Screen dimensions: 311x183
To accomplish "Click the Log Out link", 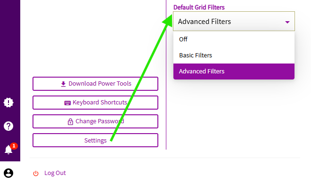I will pos(55,173).
